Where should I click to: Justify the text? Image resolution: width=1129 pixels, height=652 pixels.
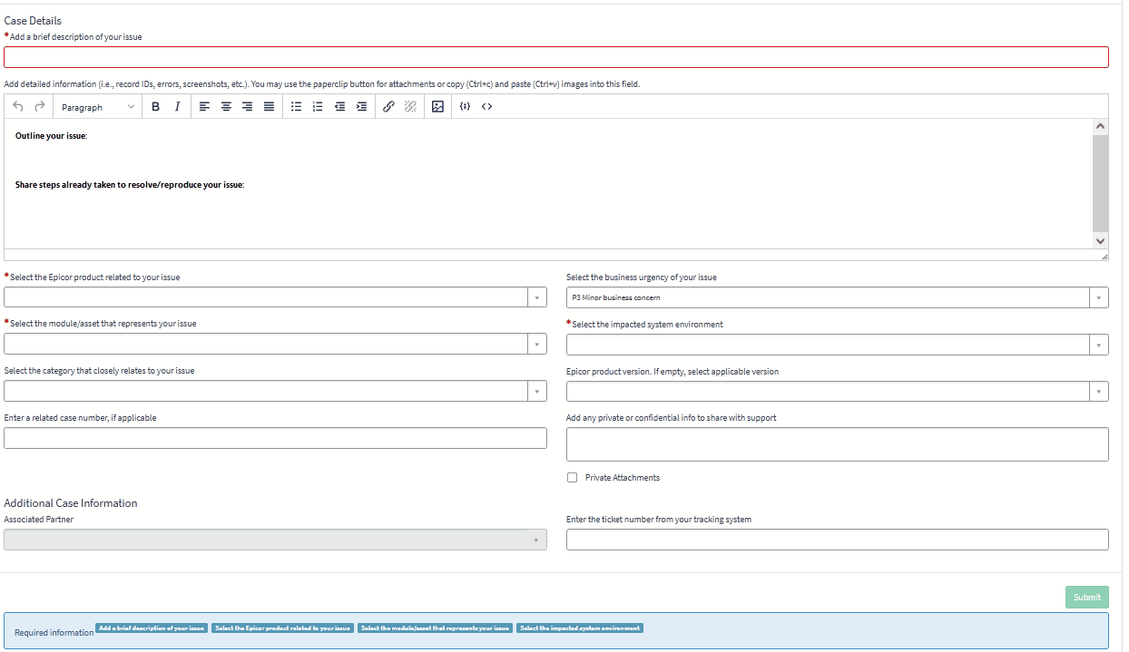point(269,107)
